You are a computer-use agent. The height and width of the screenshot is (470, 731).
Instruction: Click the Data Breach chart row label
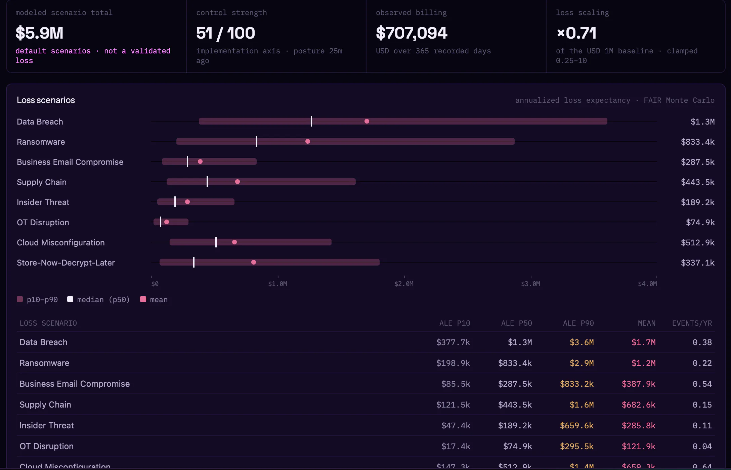40,122
